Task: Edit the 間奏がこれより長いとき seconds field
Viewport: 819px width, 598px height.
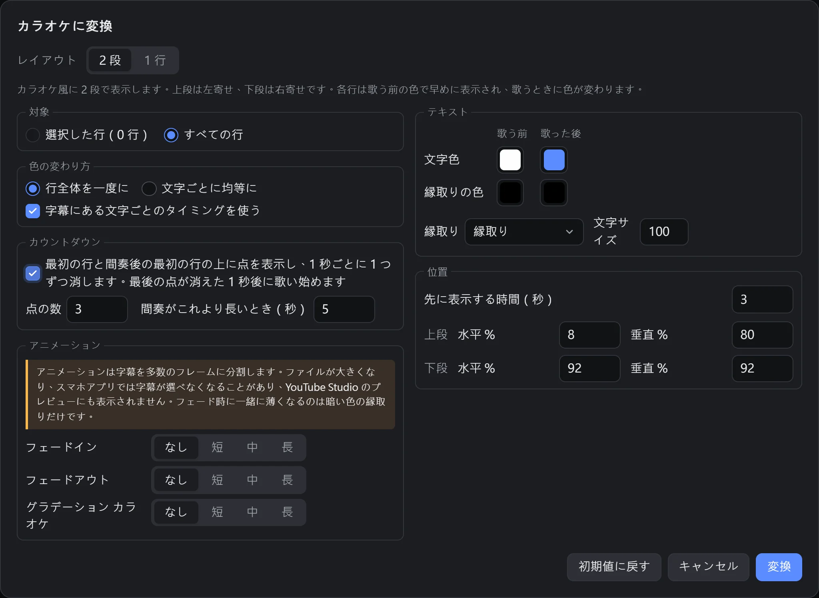Action: click(344, 309)
